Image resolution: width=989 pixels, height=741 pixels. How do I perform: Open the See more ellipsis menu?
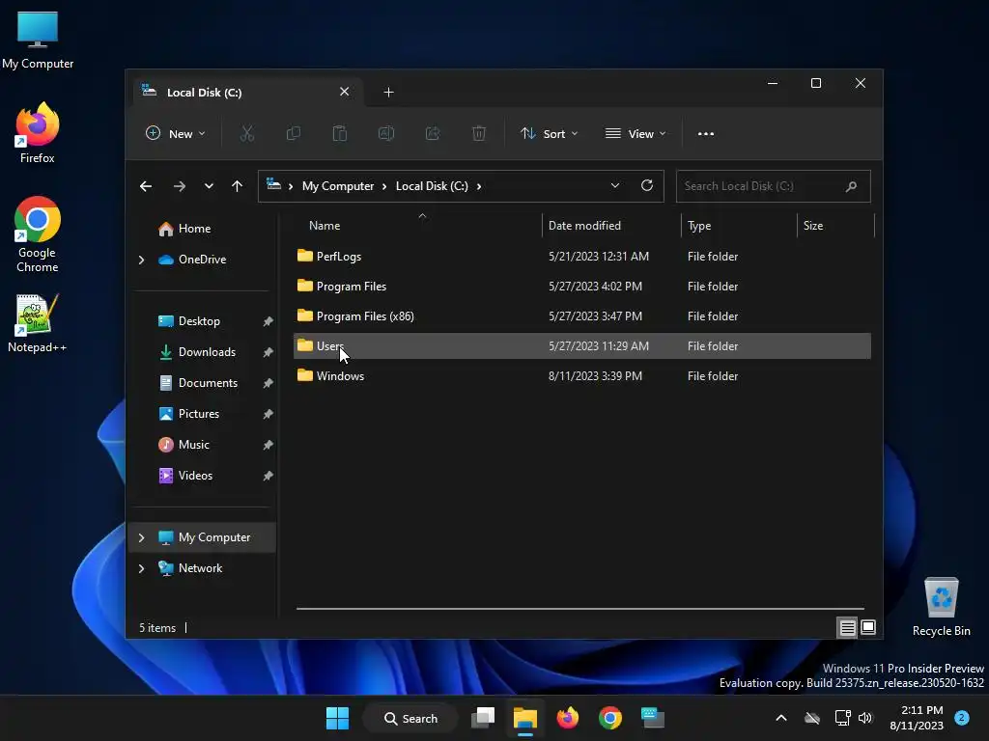point(706,133)
